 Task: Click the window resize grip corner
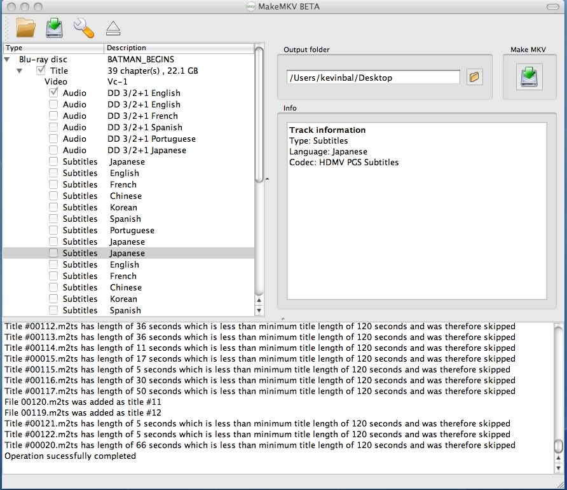(x=560, y=484)
